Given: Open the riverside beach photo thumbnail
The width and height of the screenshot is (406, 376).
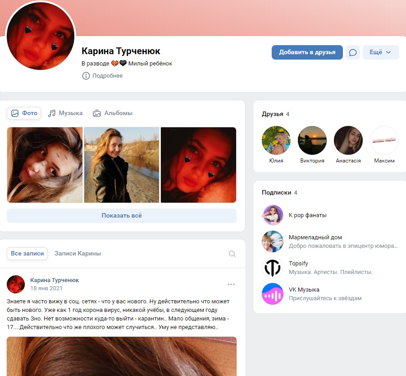Looking at the screenshot, I should [x=122, y=165].
